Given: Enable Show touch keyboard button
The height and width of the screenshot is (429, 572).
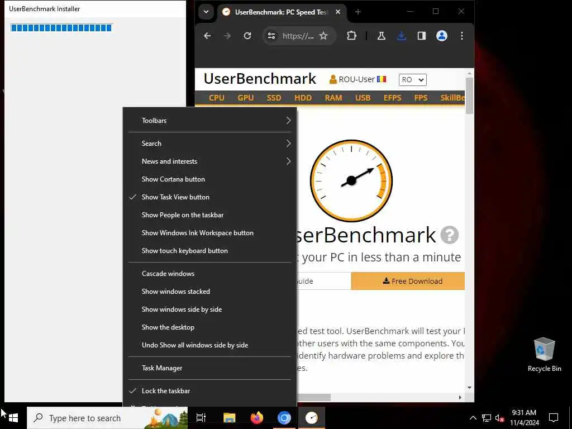Looking at the screenshot, I should [x=210, y=251].
